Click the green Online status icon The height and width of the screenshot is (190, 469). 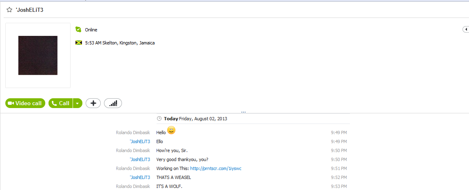[78, 30]
